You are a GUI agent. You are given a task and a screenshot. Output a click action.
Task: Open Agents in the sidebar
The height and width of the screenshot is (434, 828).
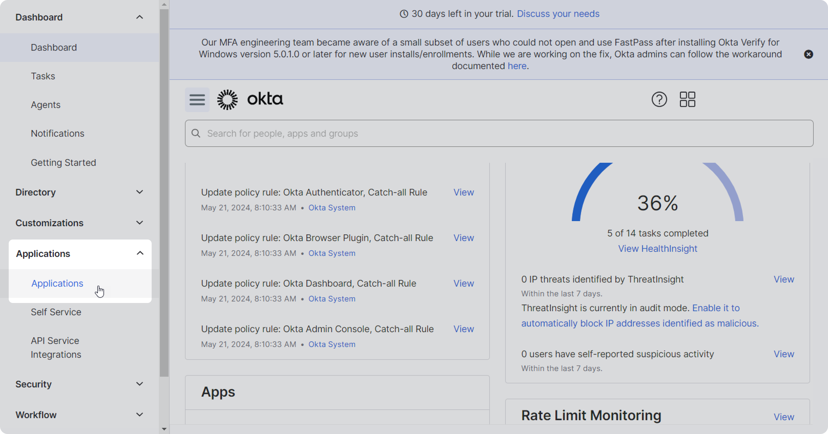click(45, 105)
